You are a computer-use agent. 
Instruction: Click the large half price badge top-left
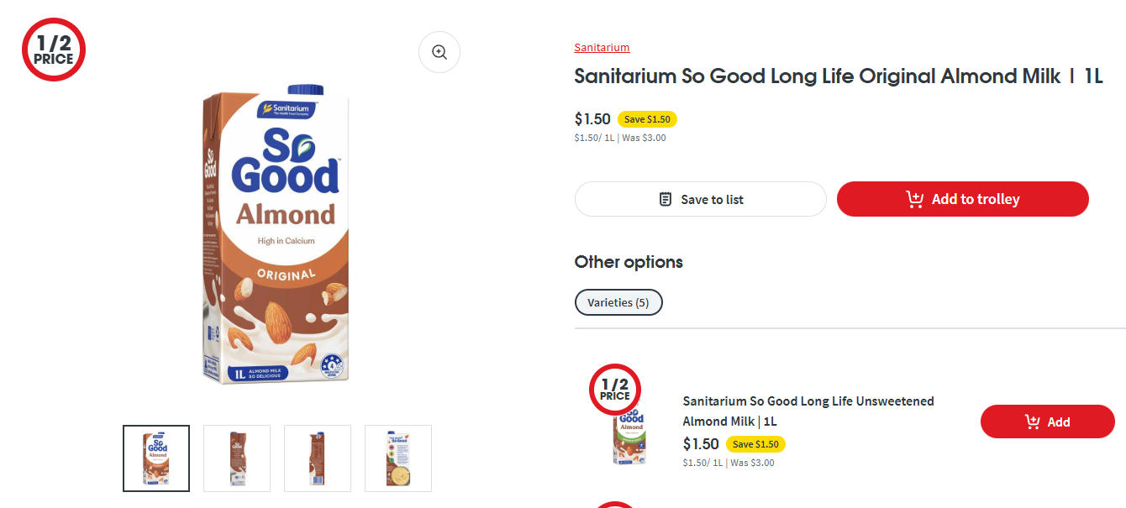(x=54, y=50)
